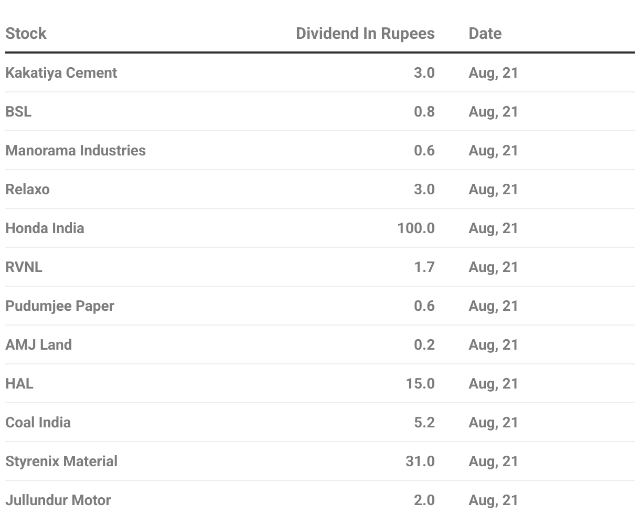Click on AMJ Land
Screen dimensions: 640x524
pyautogui.click(x=38, y=344)
